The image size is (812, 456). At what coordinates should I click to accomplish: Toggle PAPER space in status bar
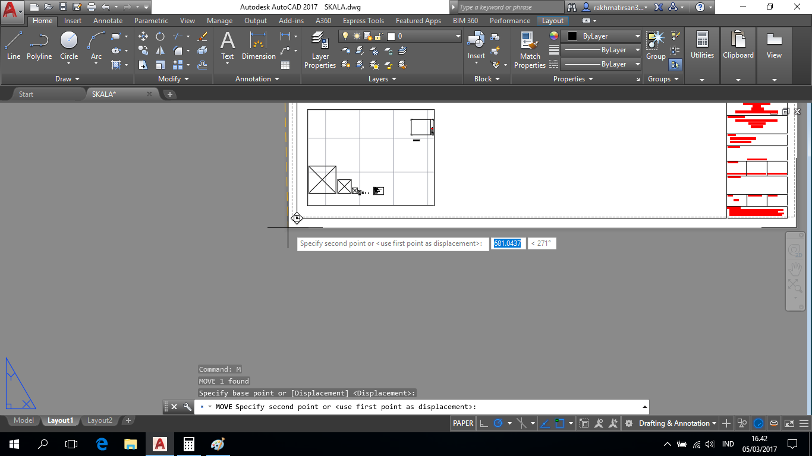(x=462, y=423)
